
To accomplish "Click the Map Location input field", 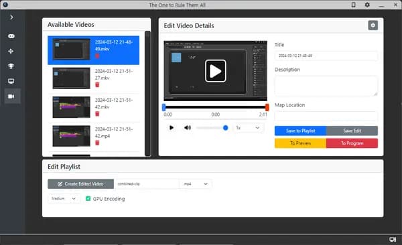I will pos(326,116).
